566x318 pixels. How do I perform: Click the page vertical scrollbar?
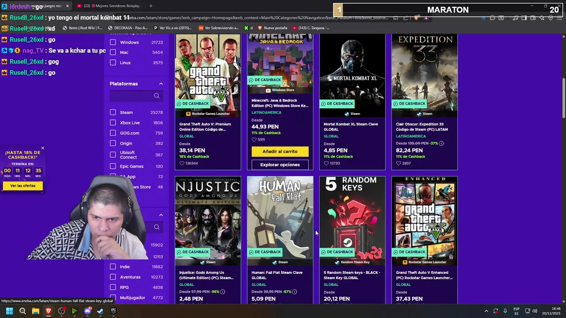(563, 98)
